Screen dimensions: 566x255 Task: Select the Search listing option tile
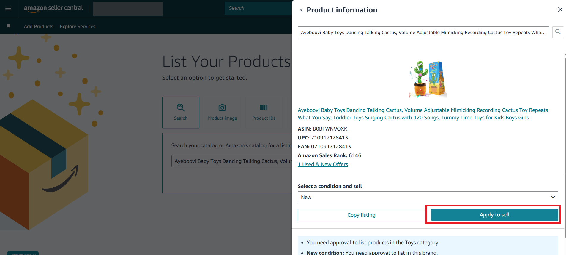point(181,113)
